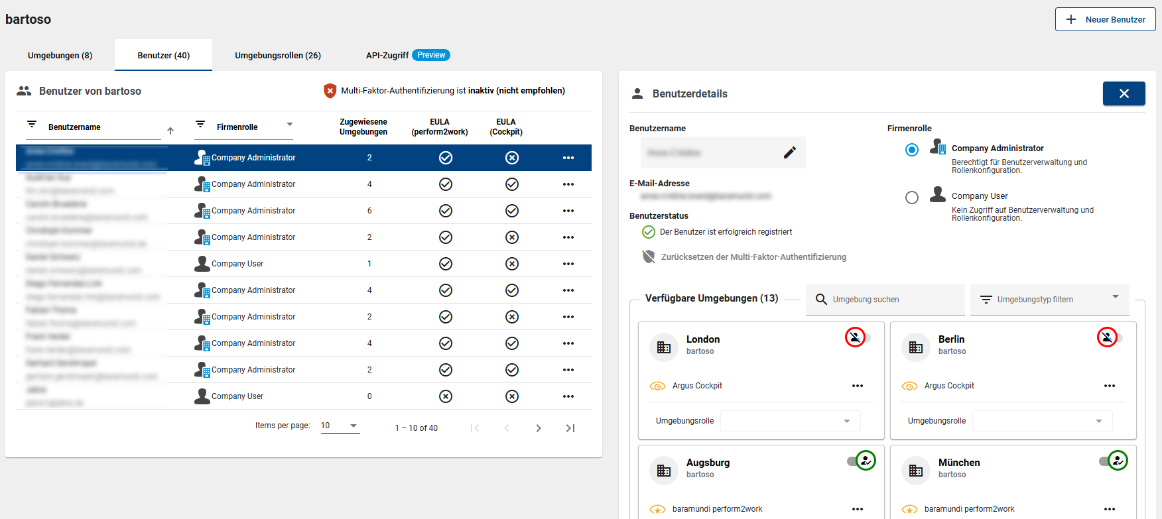Close the Benutzerdetails panel

(1124, 93)
